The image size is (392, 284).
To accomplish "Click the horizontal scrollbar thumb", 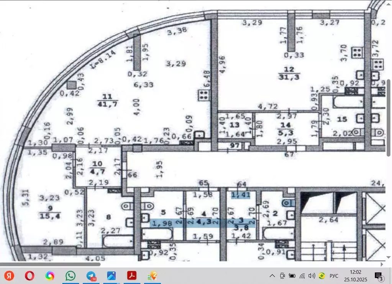I will pos(50,264).
